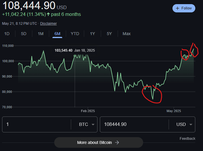Click the Jan 18, 2025 chart data point
The image size is (203, 151).
75,56
